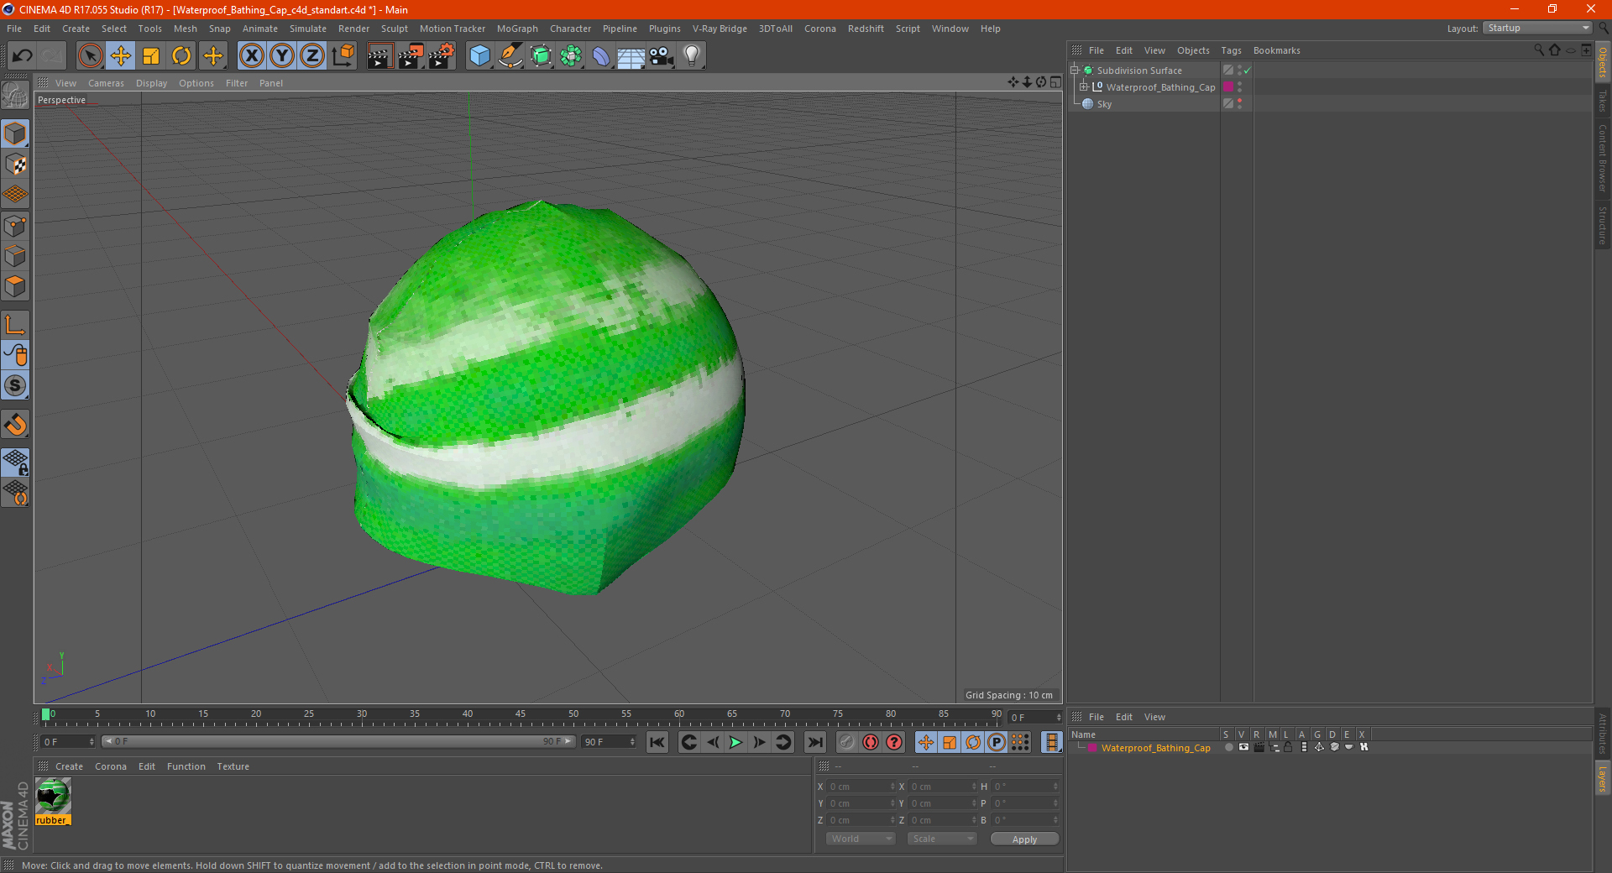The height and width of the screenshot is (873, 1612).
Task: Open material manager Texture menu
Action: tap(233, 766)
